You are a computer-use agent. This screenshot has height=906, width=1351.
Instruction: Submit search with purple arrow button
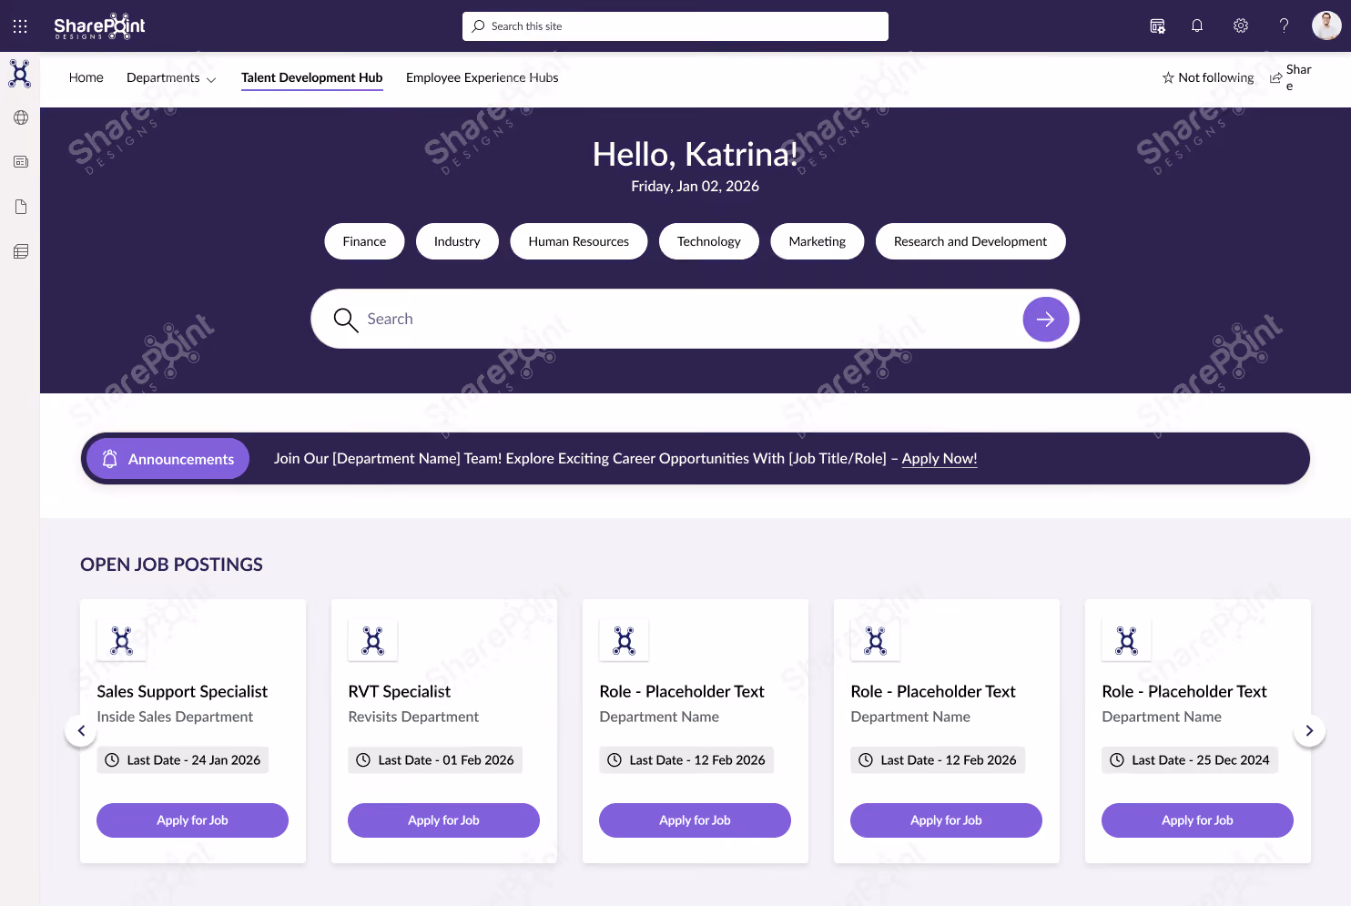click(1046, 319)
